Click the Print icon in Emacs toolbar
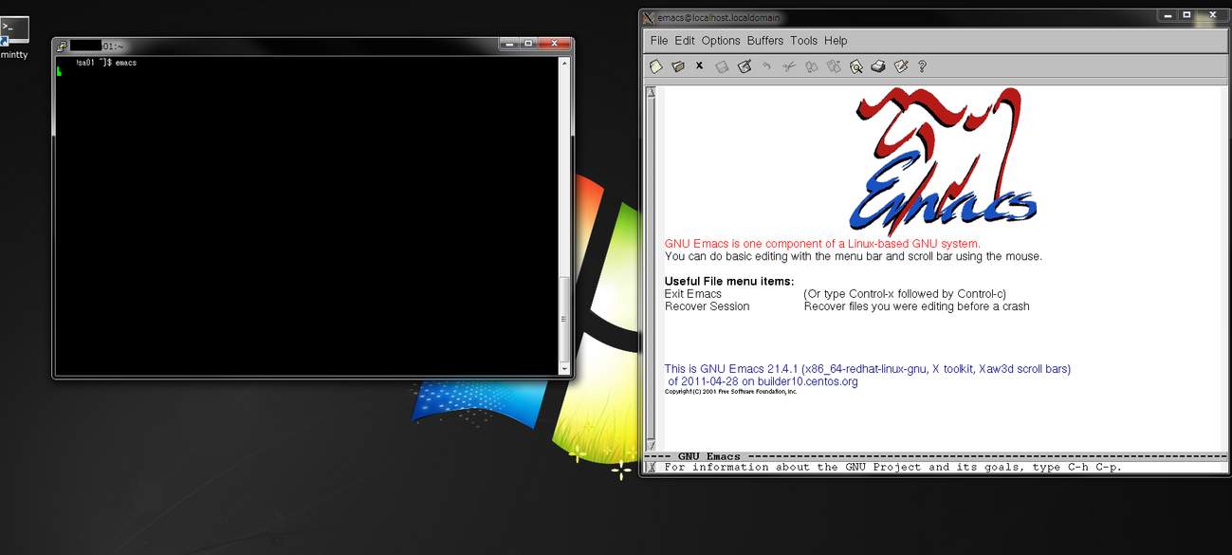The image size is (1232, 555). pyautogui.click(x=878, y=66)
